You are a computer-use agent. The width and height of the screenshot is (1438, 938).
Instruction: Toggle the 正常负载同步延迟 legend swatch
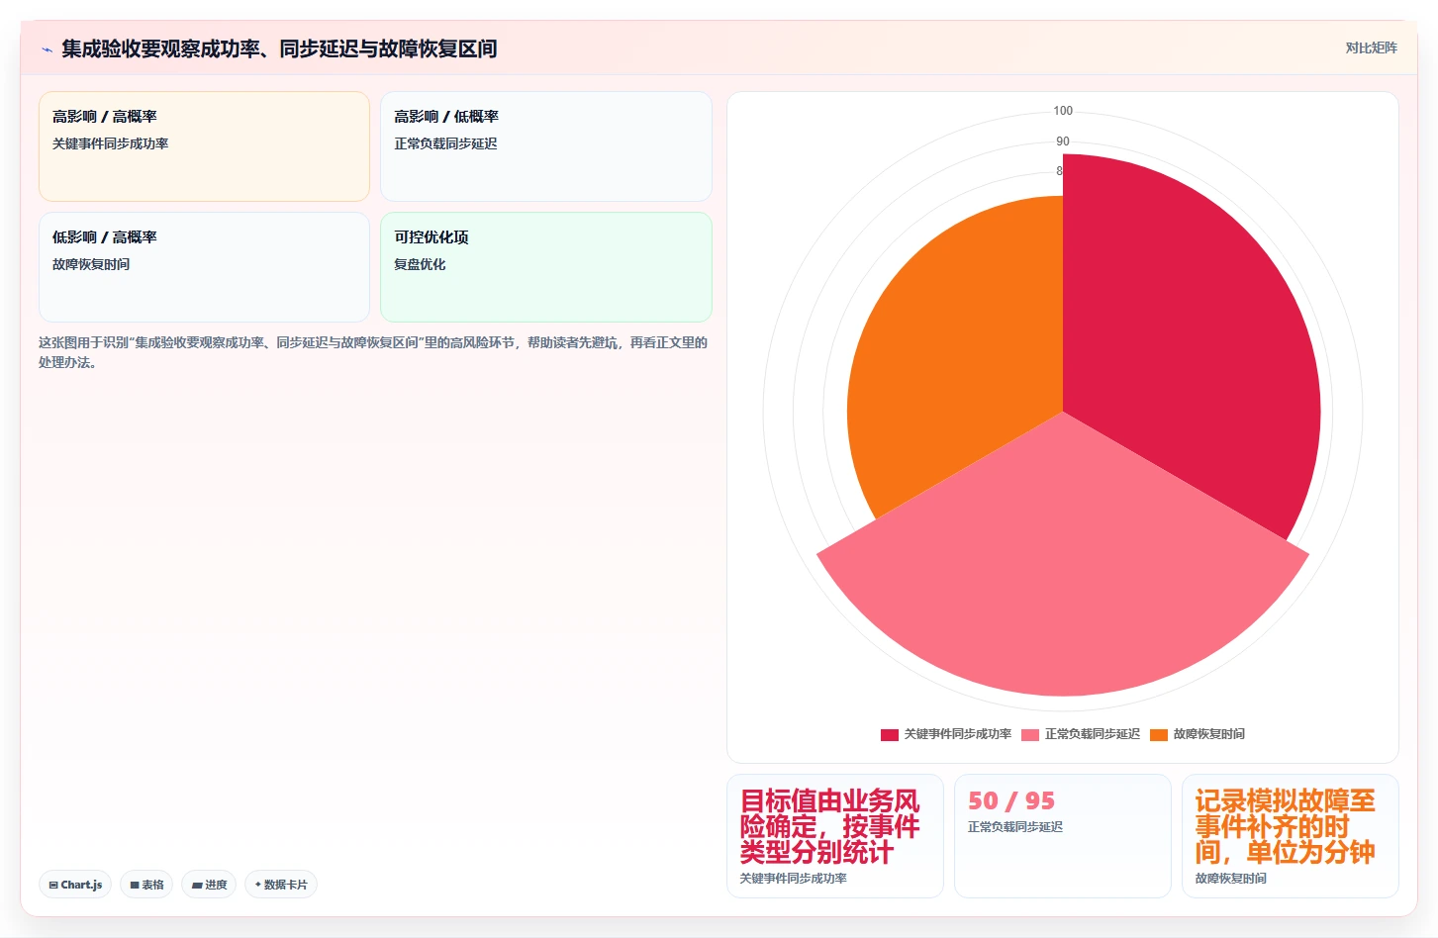coord(1030,734)
